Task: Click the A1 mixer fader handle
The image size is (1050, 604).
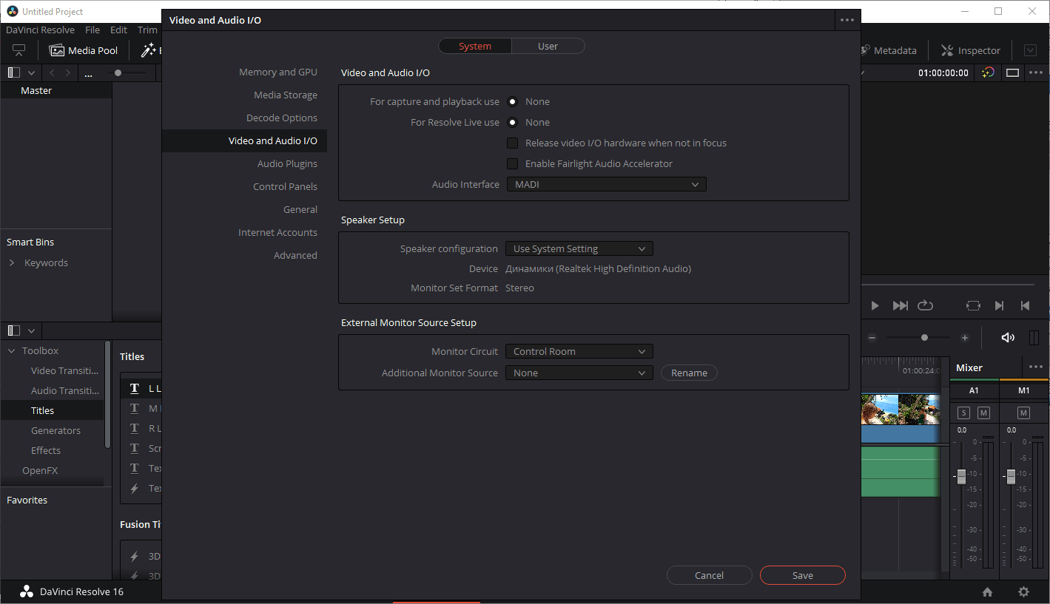Action: (x=961, y=477)
